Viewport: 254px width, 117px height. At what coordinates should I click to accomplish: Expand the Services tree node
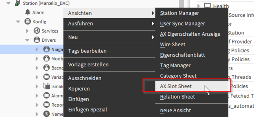tap(27, 31)
